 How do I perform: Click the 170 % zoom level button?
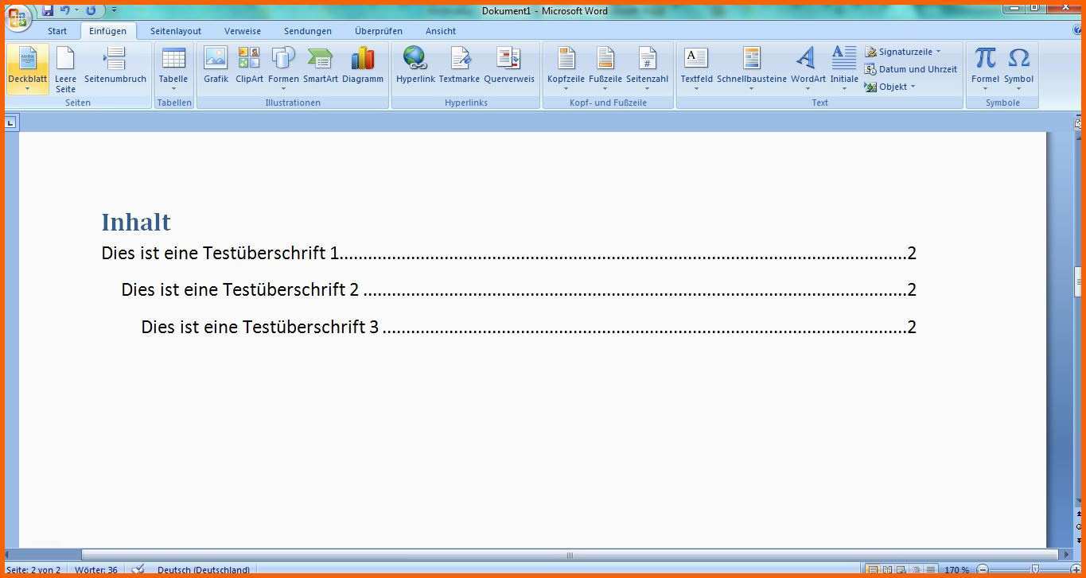point(956,569)
